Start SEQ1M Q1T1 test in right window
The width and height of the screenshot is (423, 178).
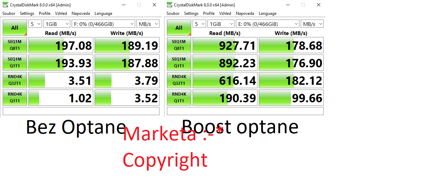pos(179,63)
